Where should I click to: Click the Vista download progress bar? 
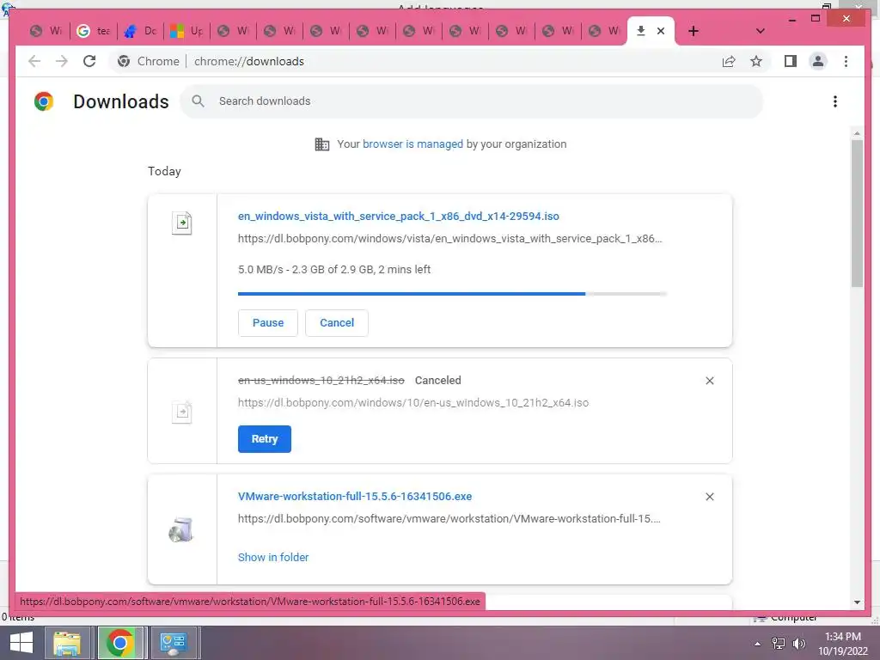click(452, 294)
